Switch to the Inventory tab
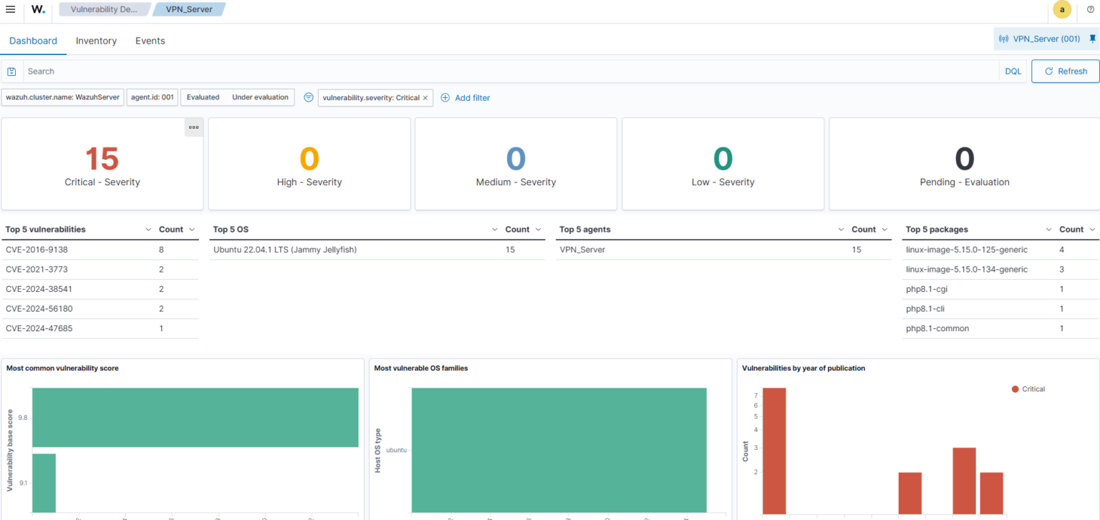1100x520 pixels. click(x=96, y=41)
